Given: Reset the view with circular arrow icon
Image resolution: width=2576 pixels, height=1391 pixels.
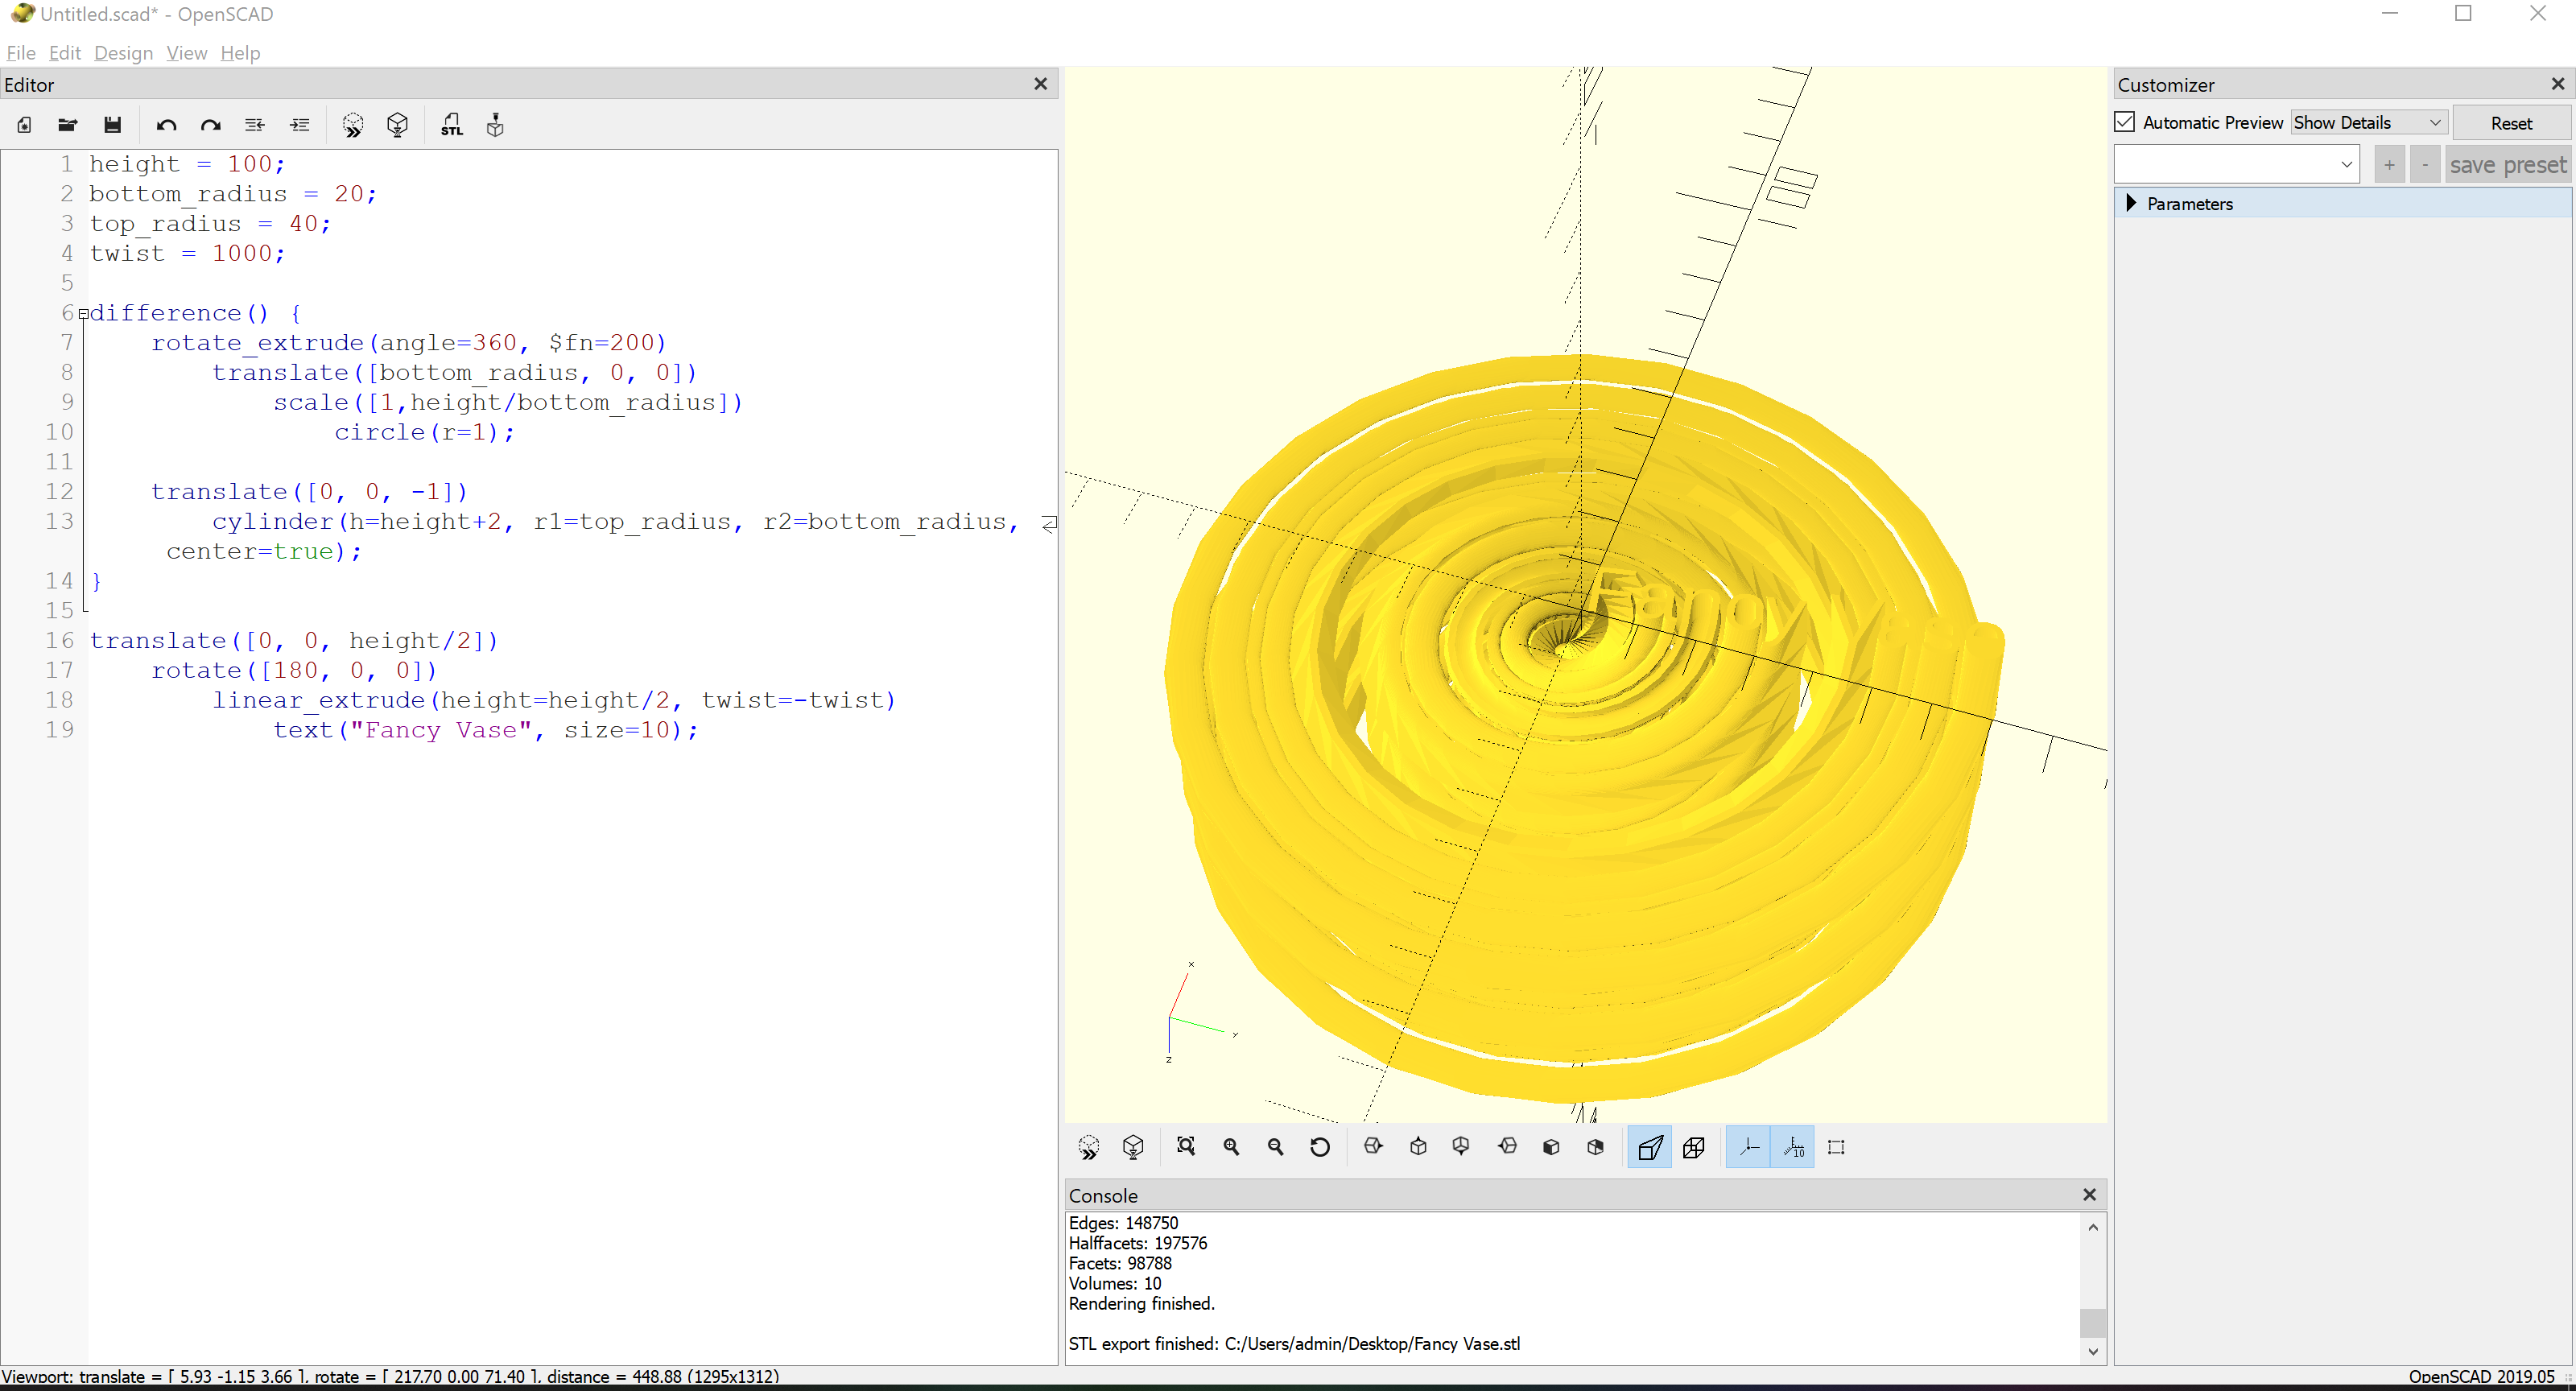Looking at the screenshot, I should pyautogui.click(x=1320, y=1147).
